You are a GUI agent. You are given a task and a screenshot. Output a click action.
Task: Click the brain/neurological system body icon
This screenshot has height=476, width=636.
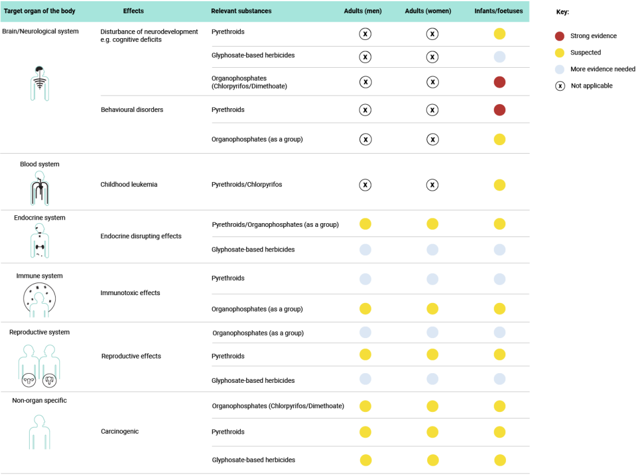[x=39, y=83]
